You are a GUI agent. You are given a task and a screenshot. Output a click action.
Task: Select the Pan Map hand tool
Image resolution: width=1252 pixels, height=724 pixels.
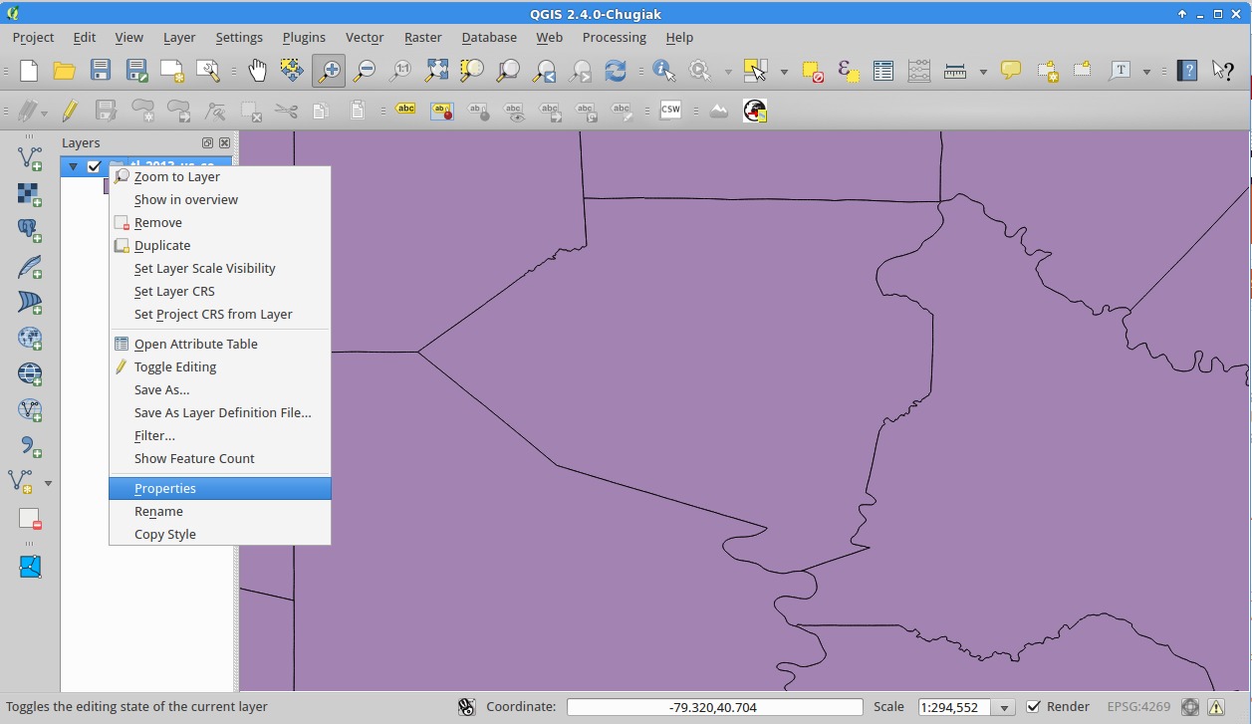[257, 71]
